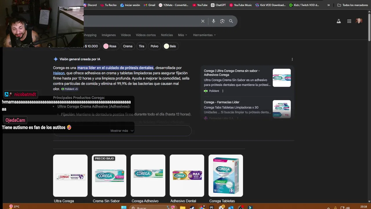371x209 pixels.
Task: Open the Polident result thumbnail image
Action: (x=282, y=78)
